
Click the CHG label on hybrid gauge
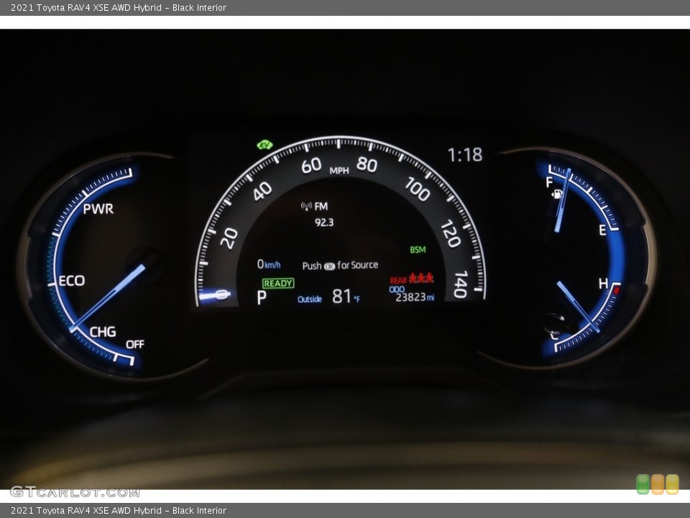pos(103,332)
